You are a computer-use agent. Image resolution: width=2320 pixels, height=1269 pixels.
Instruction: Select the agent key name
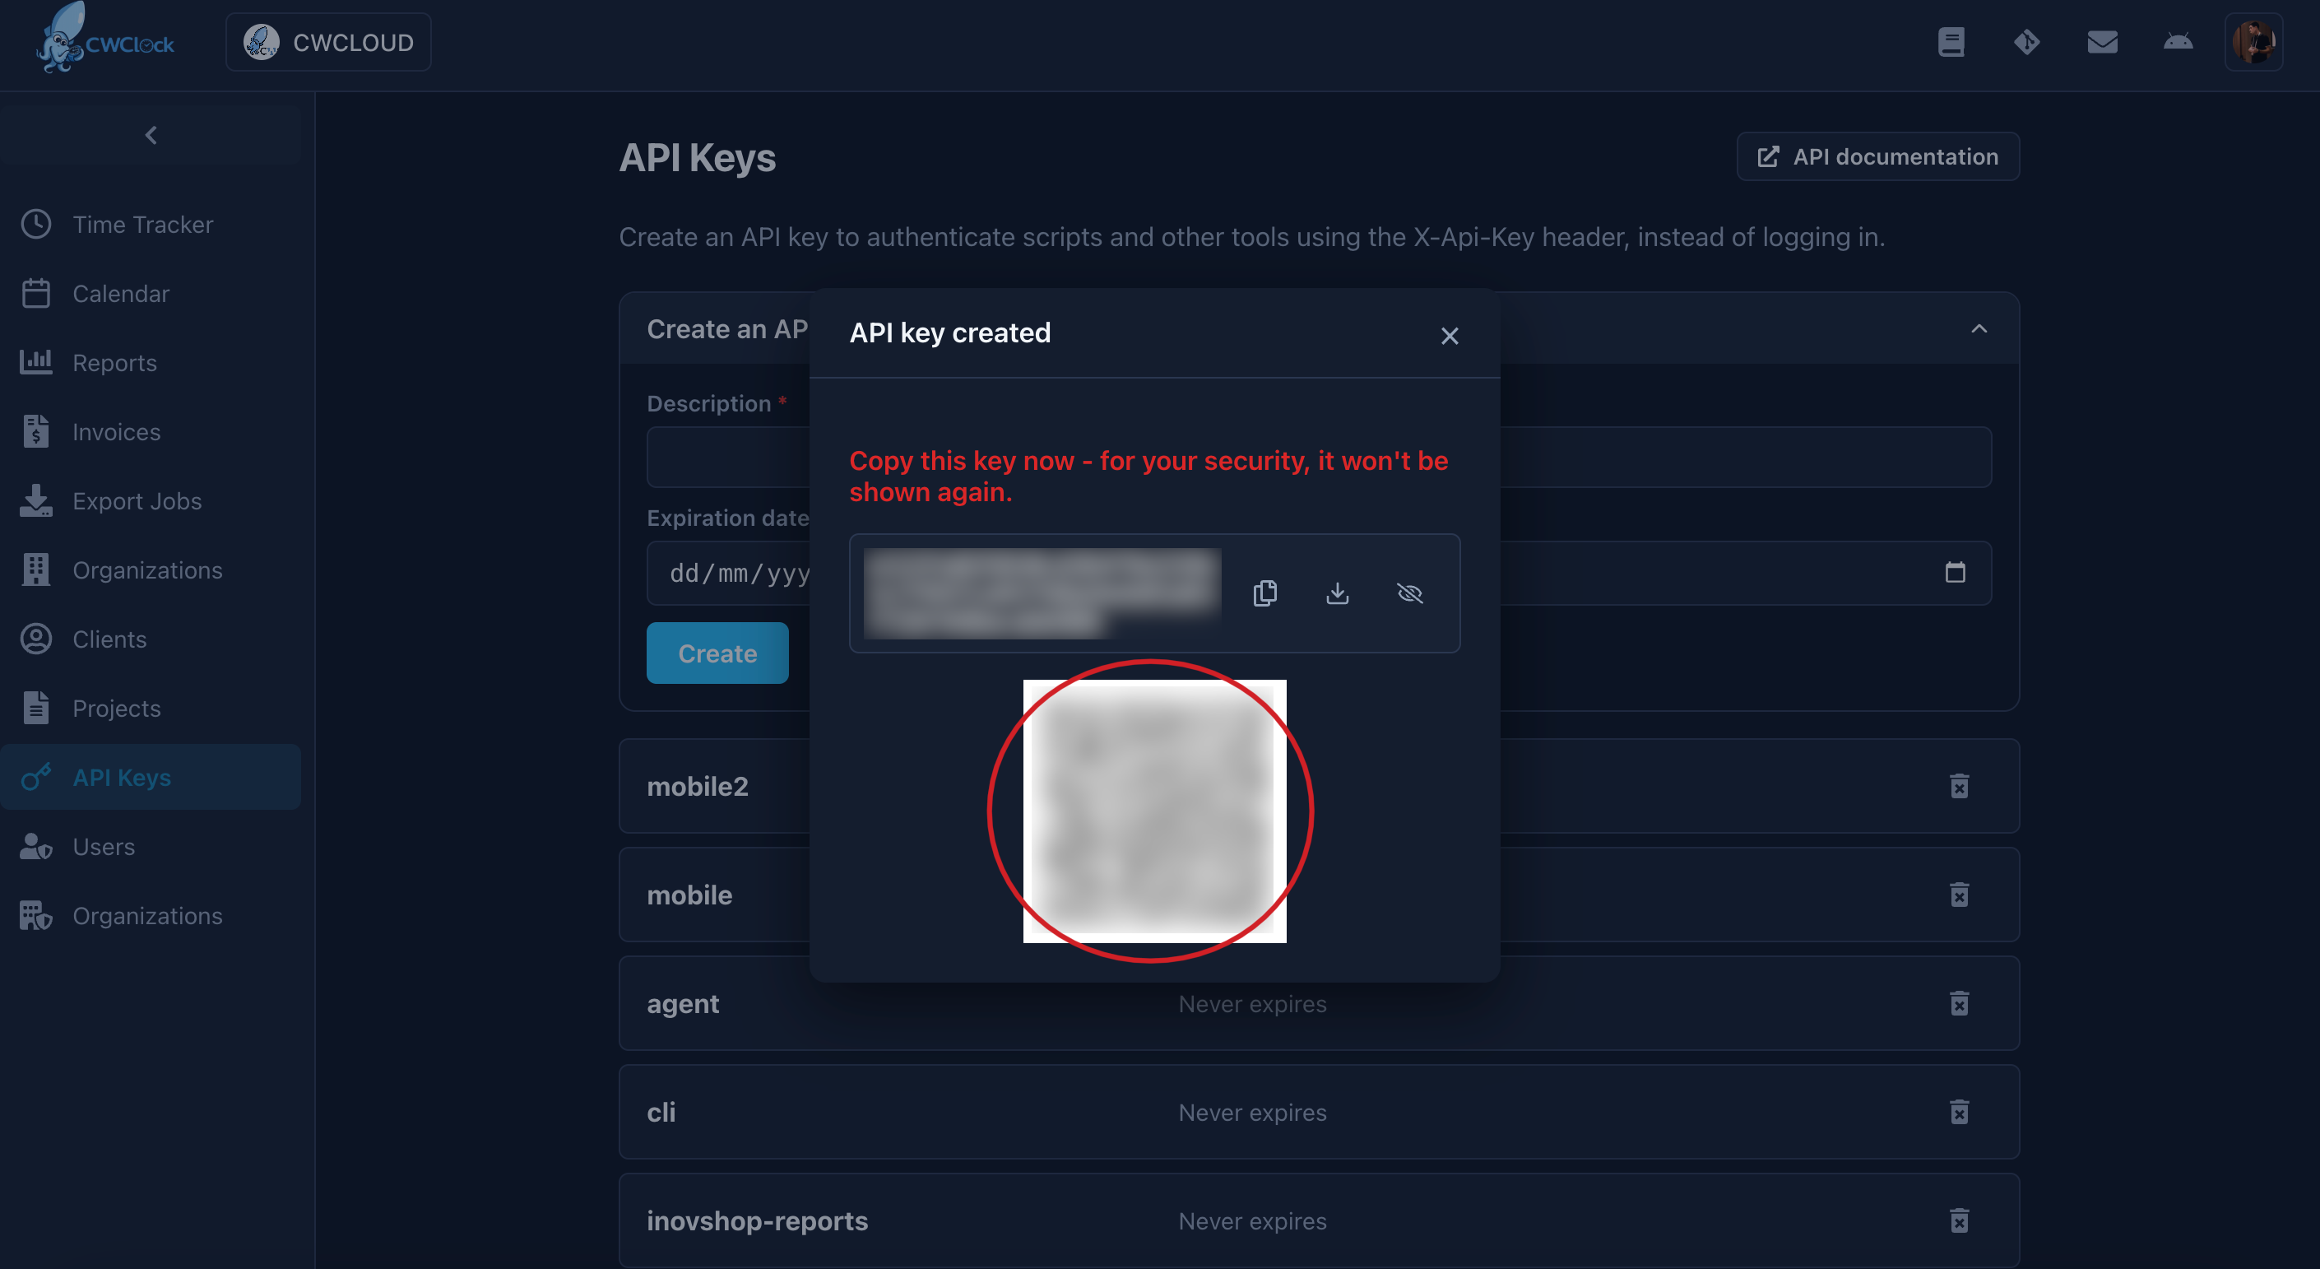[683, 1004]
